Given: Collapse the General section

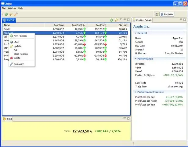Looking at the screenshot, I should coord(136,33).
